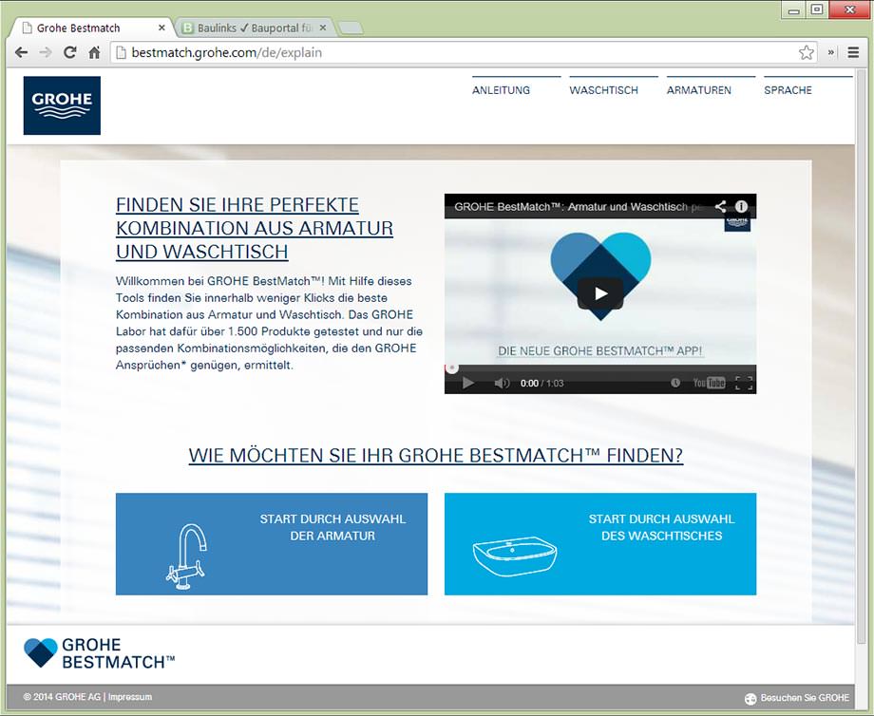Open the SPRACHE language menu
The height and width of the screenshot is (716, 874).
tap(788, 90)
